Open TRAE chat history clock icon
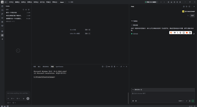The width and height of the screenshot is (197, 107). click(186, 7)
